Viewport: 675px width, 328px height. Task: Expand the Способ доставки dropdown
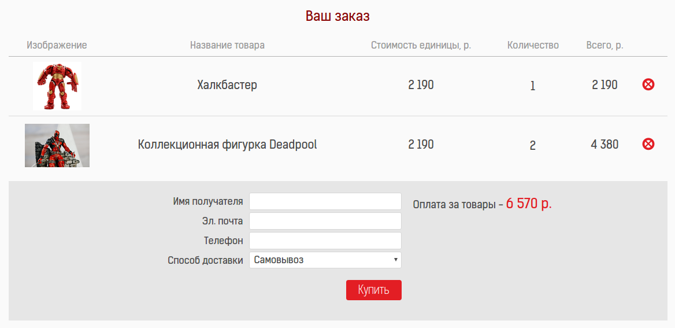tap(325, 260)
